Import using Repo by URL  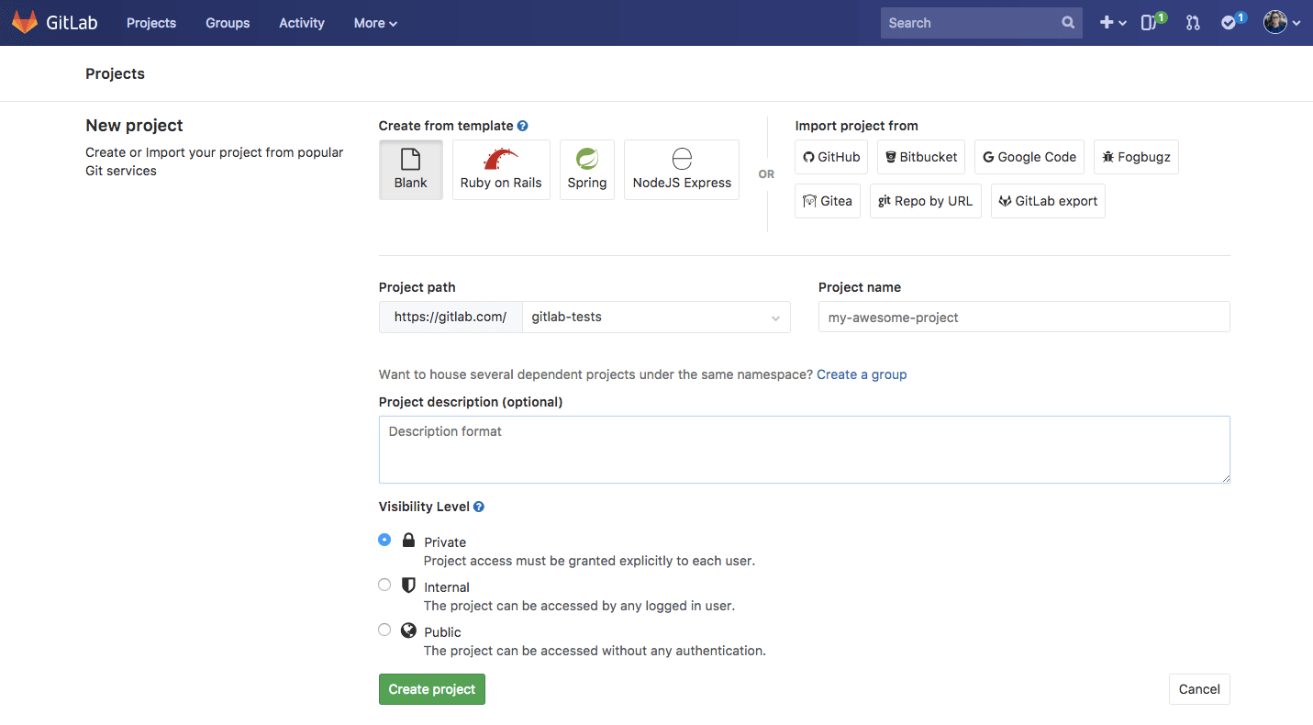pyautogui.click(x=926, y=201)
